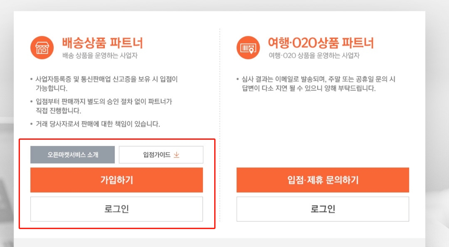Click 로그인 under 여행·O2O상품 파트너
Viewport: 449px width, 247px height.
pos(323,209)
